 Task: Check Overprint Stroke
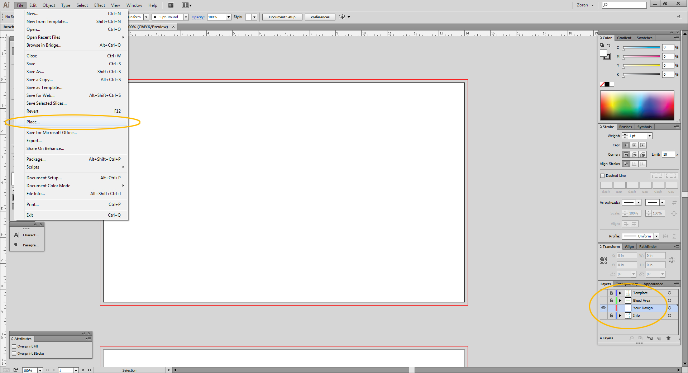pos(14,354)
